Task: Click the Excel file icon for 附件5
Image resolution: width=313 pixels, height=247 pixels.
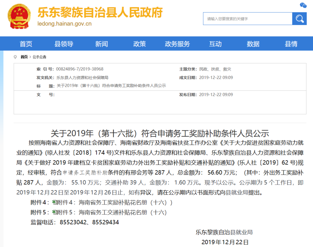Action: point(54,212)
